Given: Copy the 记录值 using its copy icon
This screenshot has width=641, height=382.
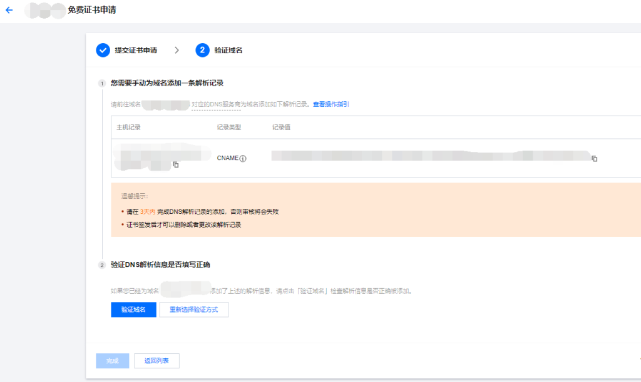Looking at the screenshot, I should [594, 159].
